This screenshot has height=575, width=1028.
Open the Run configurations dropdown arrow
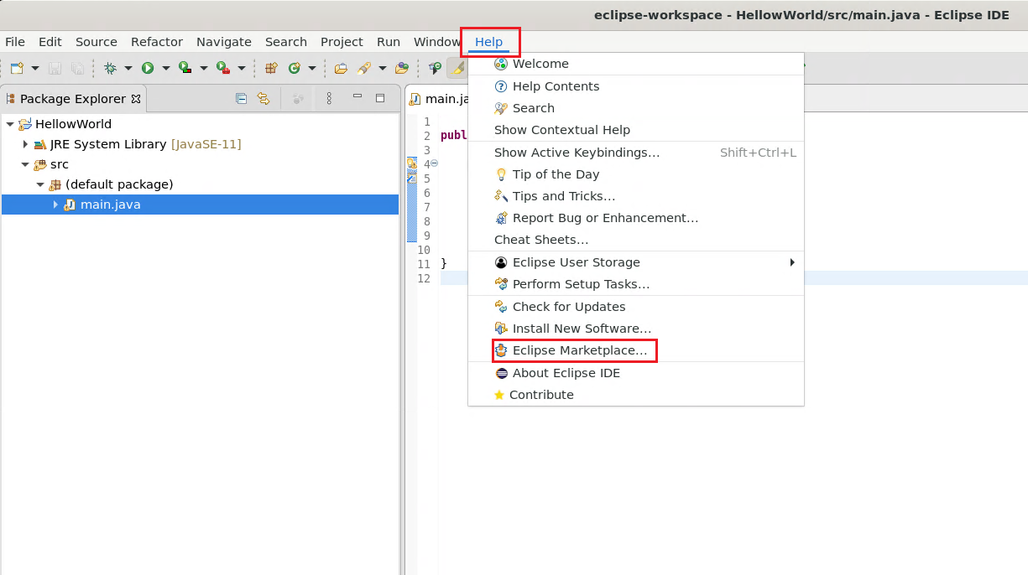click(166, 68)
